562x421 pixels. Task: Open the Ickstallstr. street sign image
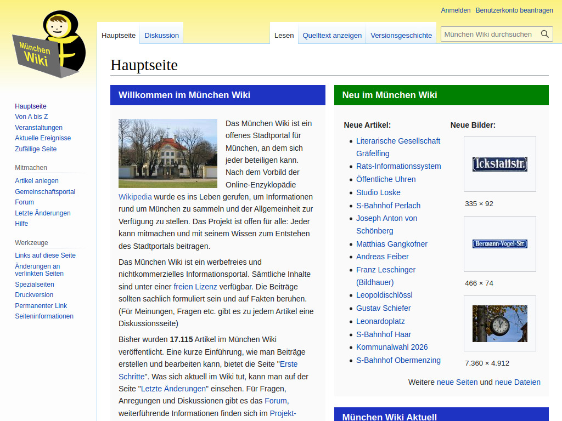(499, 164)
